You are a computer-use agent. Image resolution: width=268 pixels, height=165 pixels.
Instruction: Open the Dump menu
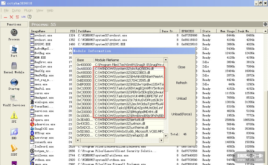click(x=16, y=10)
